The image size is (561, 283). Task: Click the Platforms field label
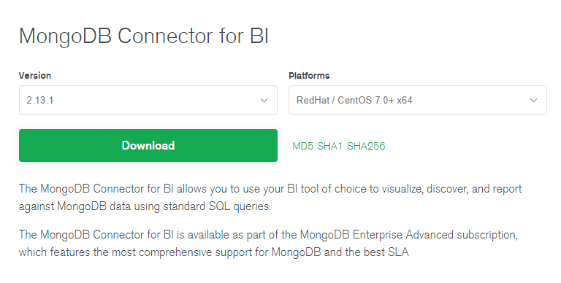(x=309, y=76)
